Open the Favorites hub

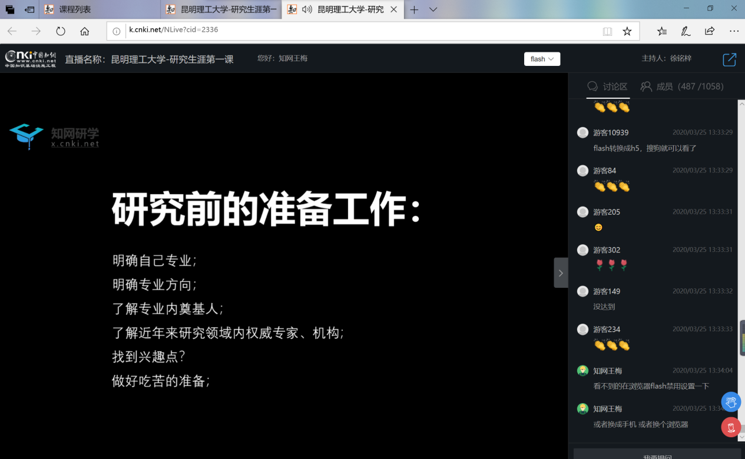coord(662,31)
